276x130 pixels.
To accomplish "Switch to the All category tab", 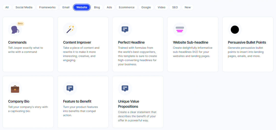I will (7, 7).
